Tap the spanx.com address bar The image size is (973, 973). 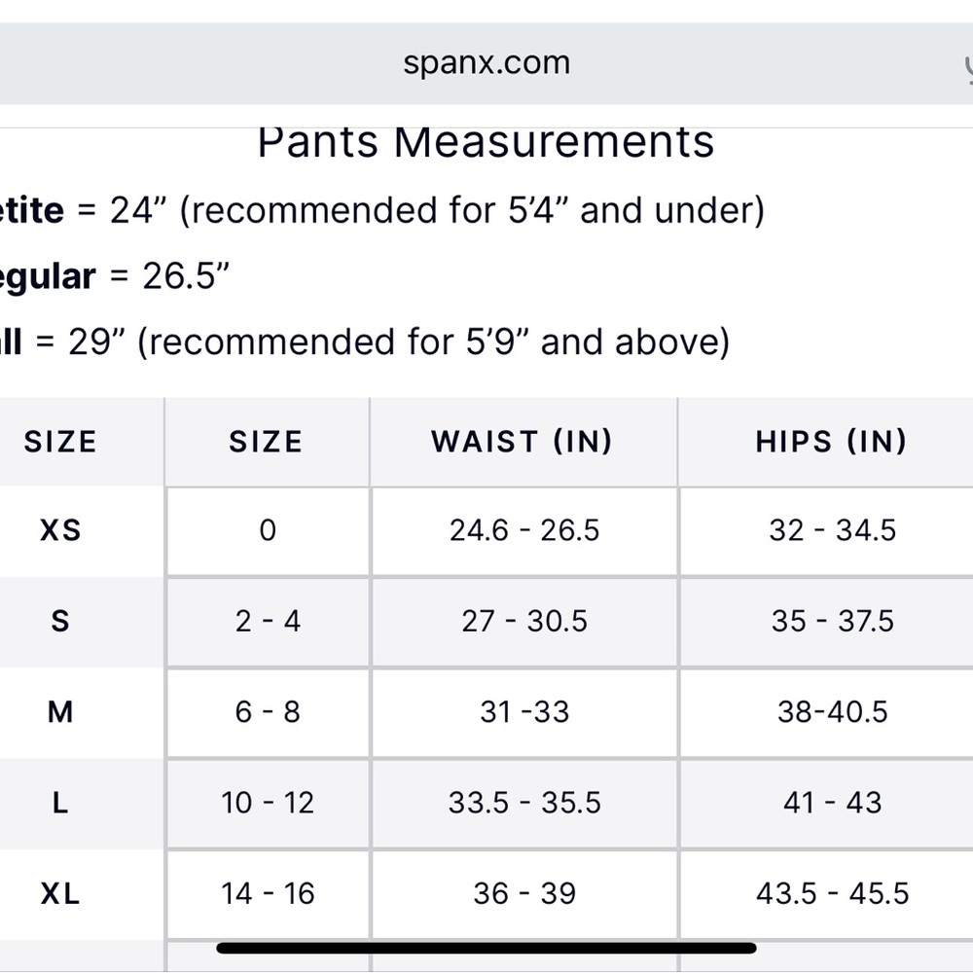point(486,63)
